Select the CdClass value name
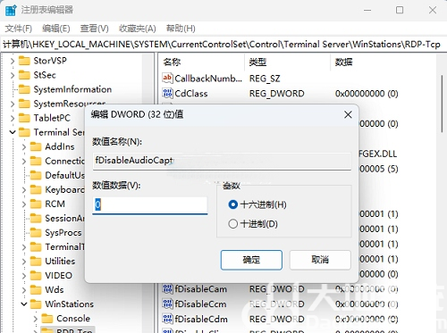Image resolution: width=447 pixels, height=333 pixels. 191,94
